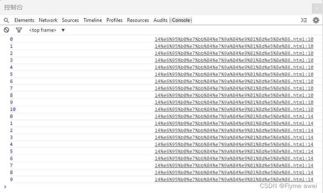Open the html:10 source link for value 7

tap(234, 88)
